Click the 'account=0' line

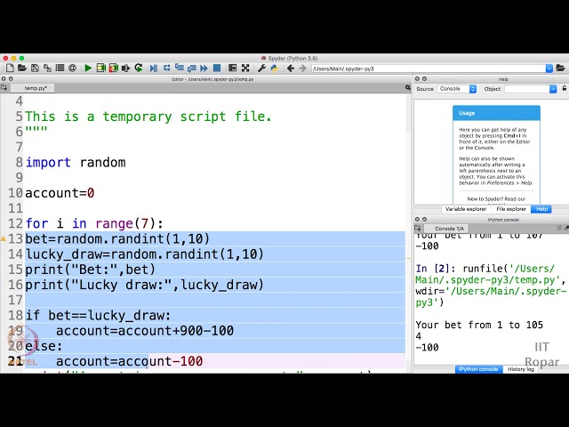point(60,193)
